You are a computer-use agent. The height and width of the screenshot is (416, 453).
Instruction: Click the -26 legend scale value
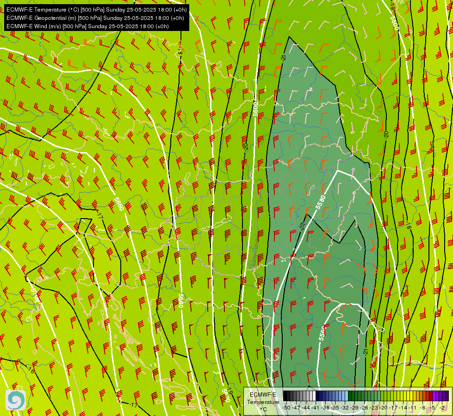364,408
